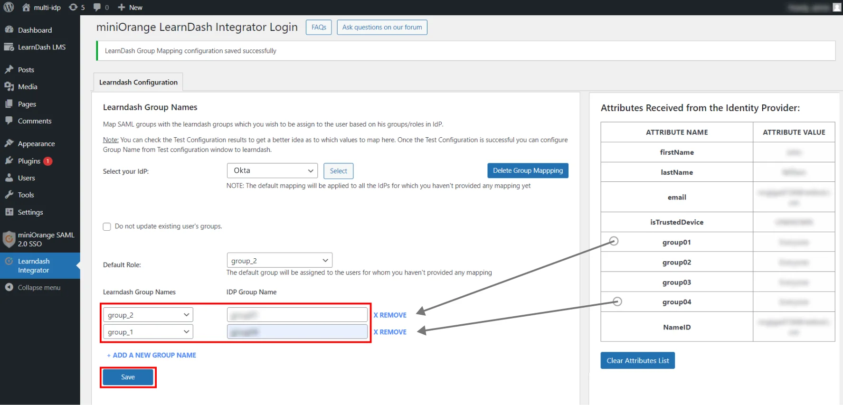Open Users menu item
This screenshot has height=405, width=843.
tap(27, 178)
